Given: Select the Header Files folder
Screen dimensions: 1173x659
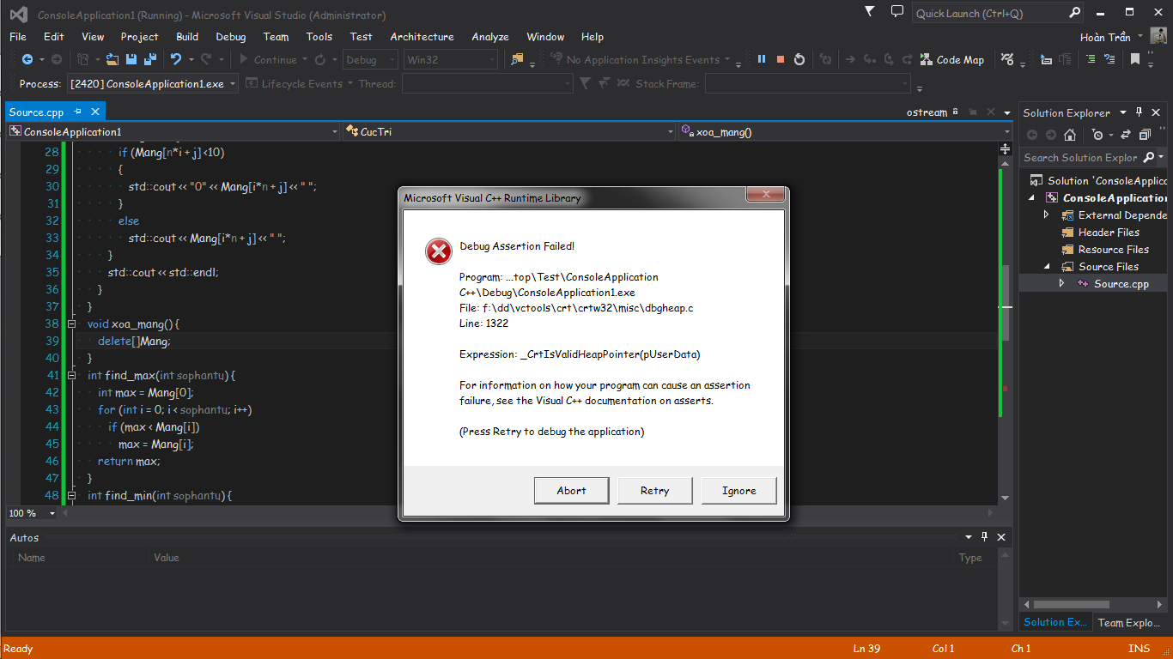Looking at the screenshot, I should [1109, 232].
